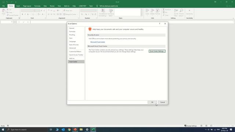Click Merge & Center in Alignment group
Image resolution: width=235 pixels, height=132 pixels.
click(70, 14)
